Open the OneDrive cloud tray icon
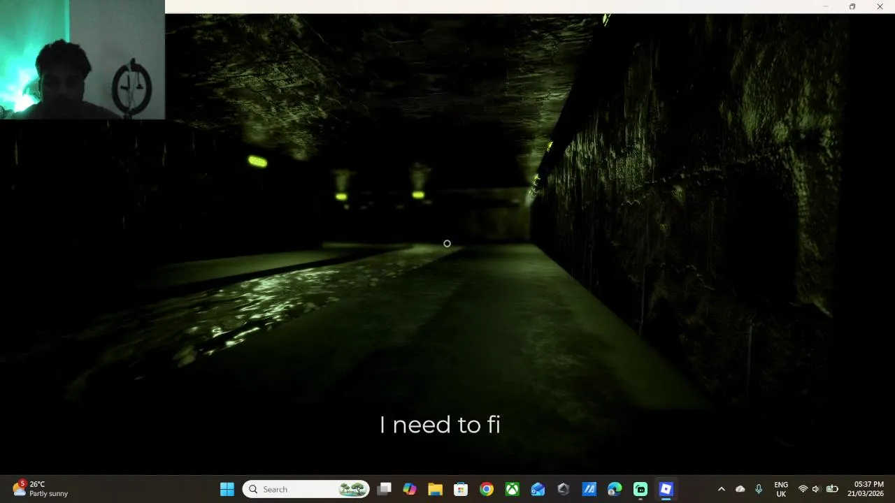 (x=740, y=489)
